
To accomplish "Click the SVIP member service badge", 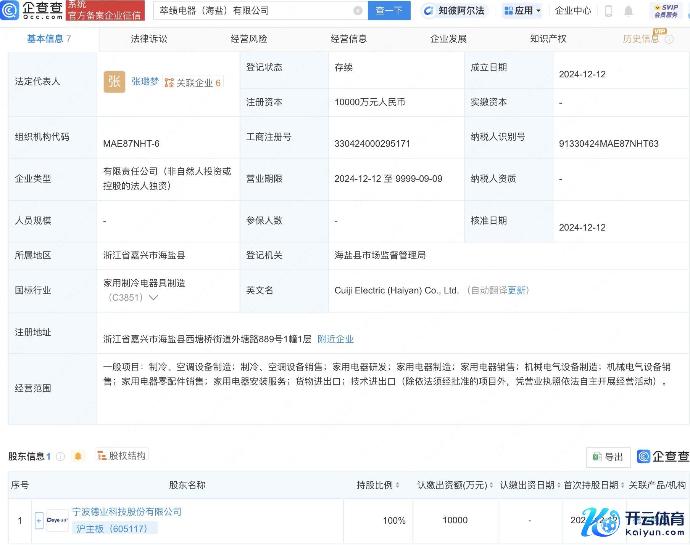I will [666, 11].
